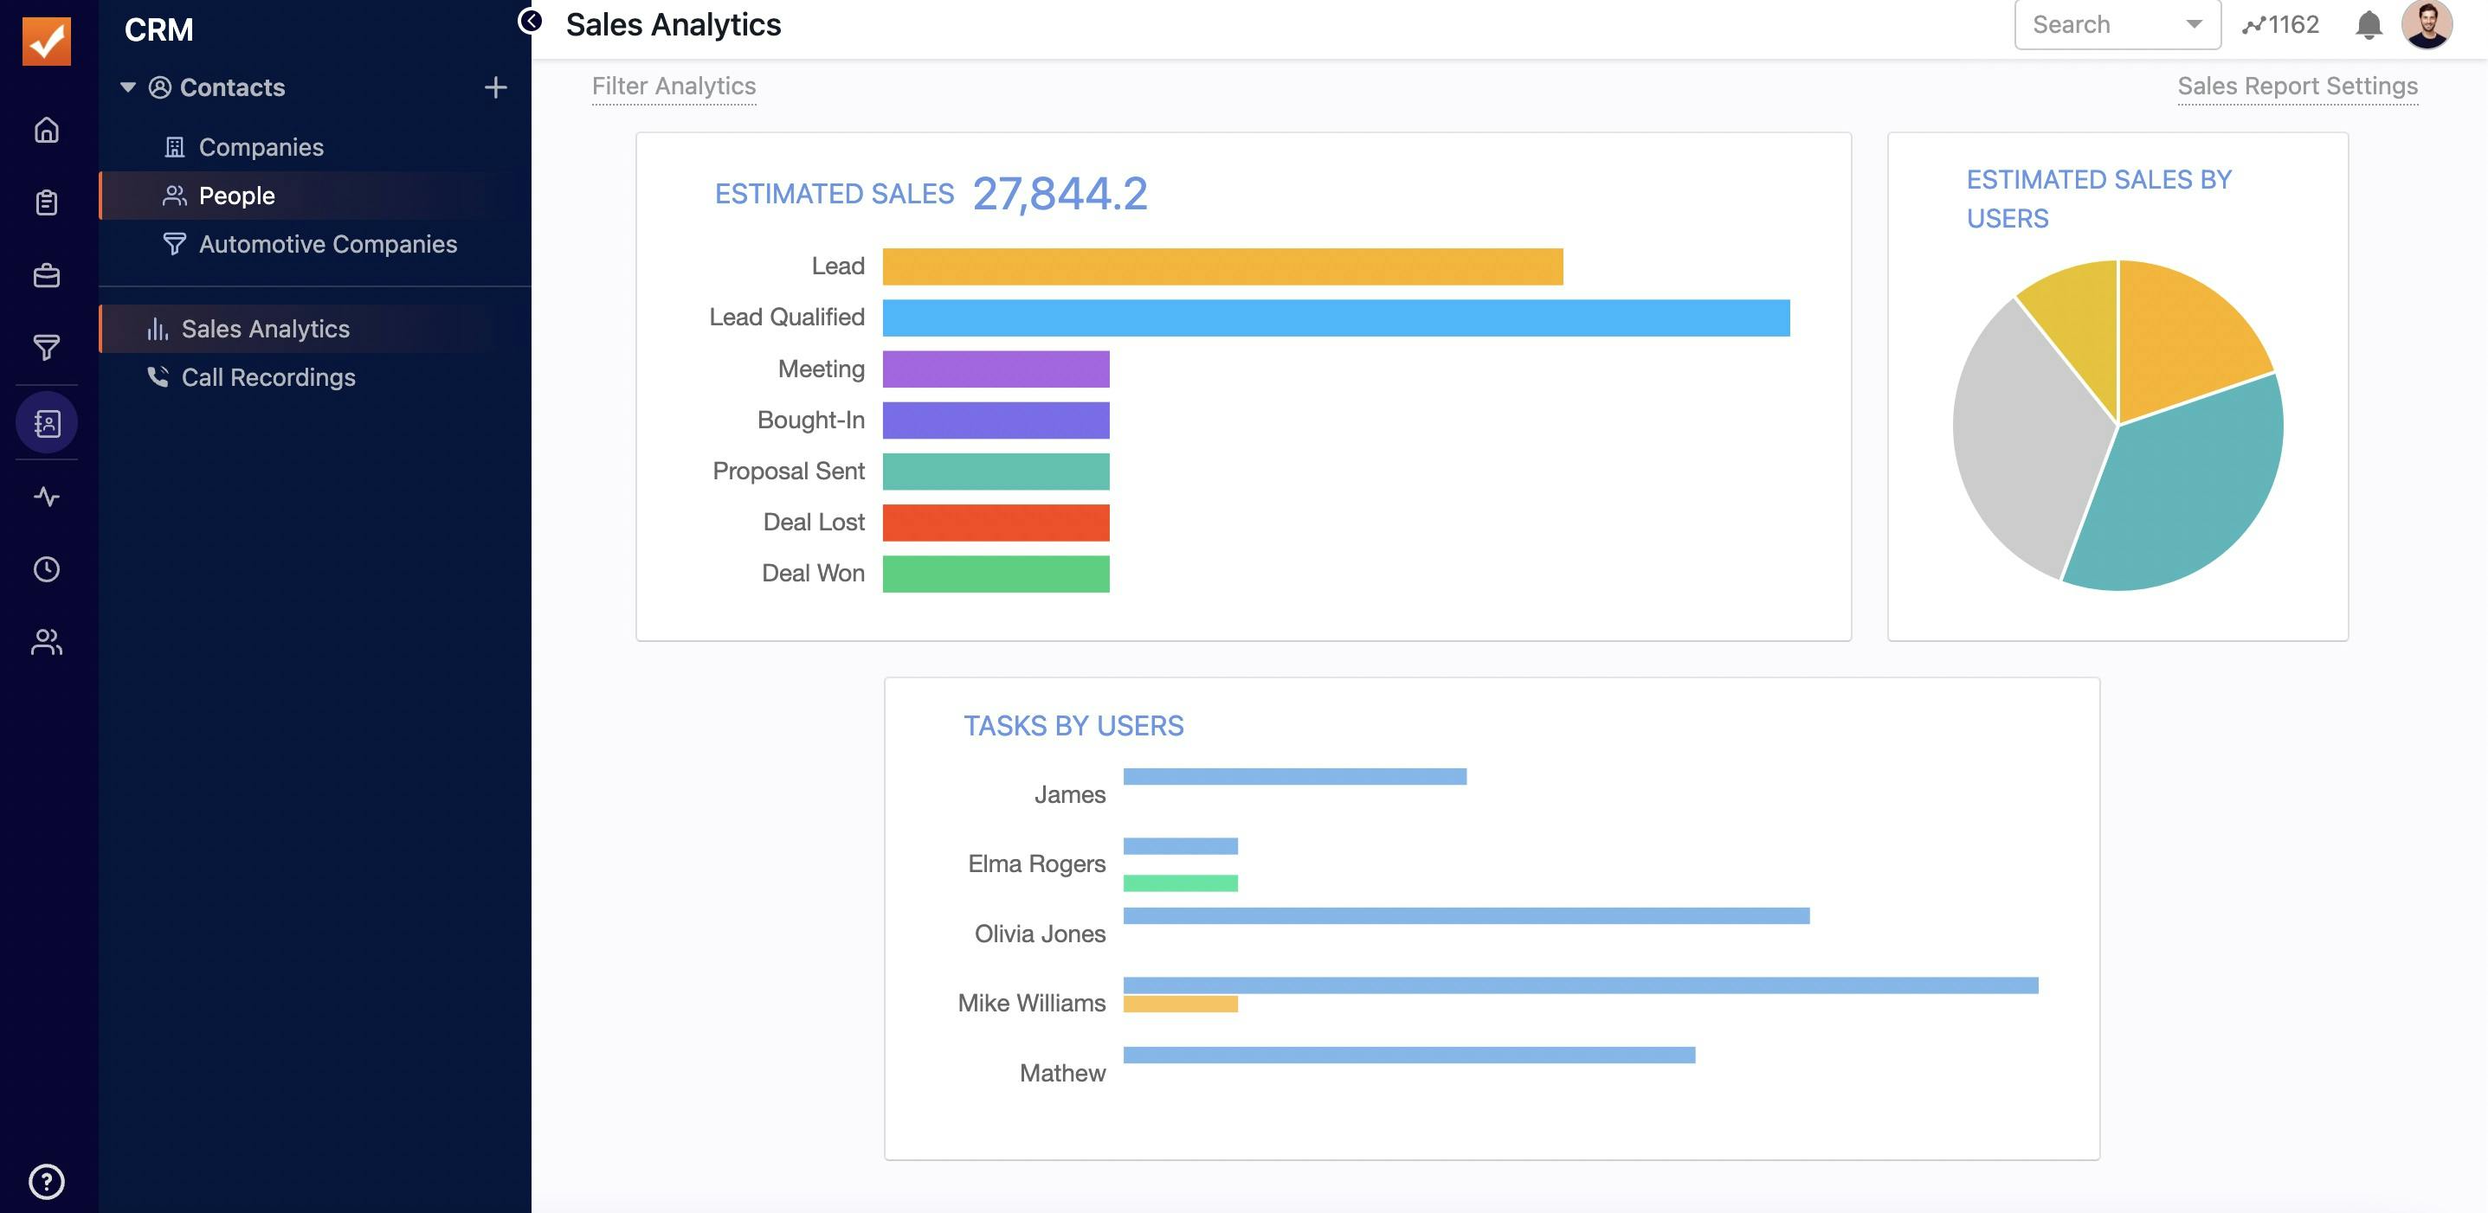Open the help question mark icon

47,1181
